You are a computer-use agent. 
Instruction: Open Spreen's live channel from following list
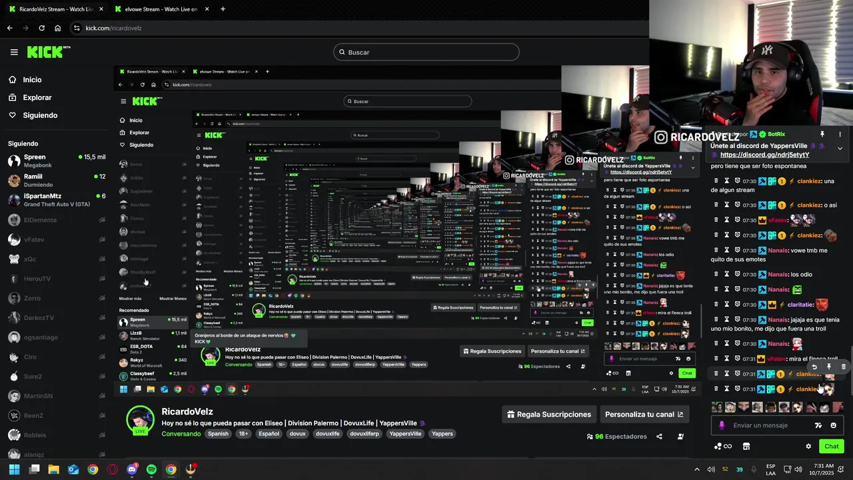click(x=57, y=161)
